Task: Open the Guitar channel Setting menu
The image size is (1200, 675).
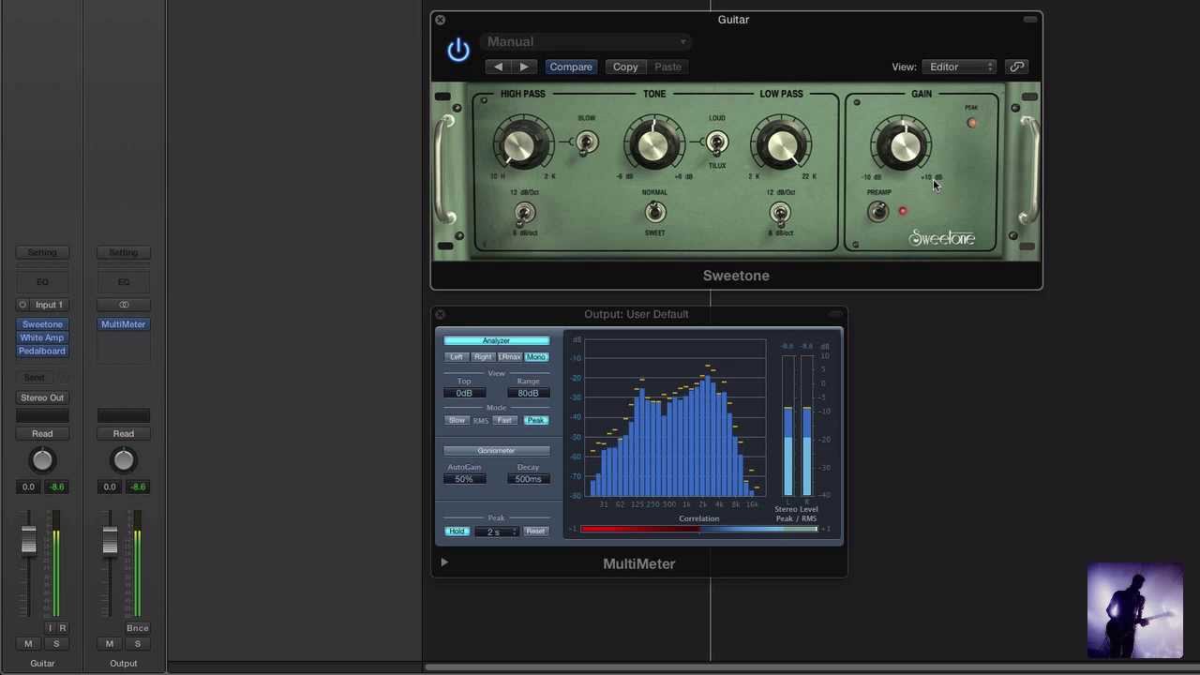Action: [x=42, y=253]
